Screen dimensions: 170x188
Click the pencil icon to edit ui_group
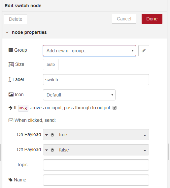point(144,51)
